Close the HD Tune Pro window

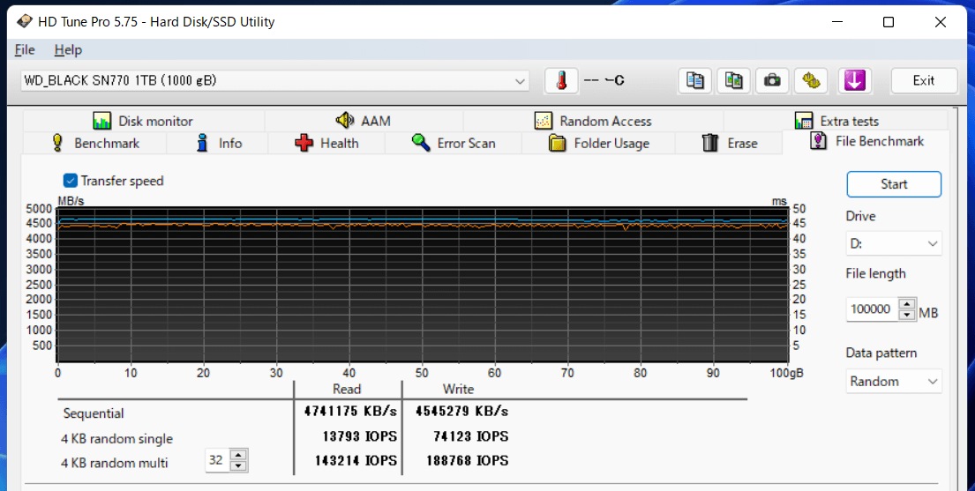tap(941, 22)
